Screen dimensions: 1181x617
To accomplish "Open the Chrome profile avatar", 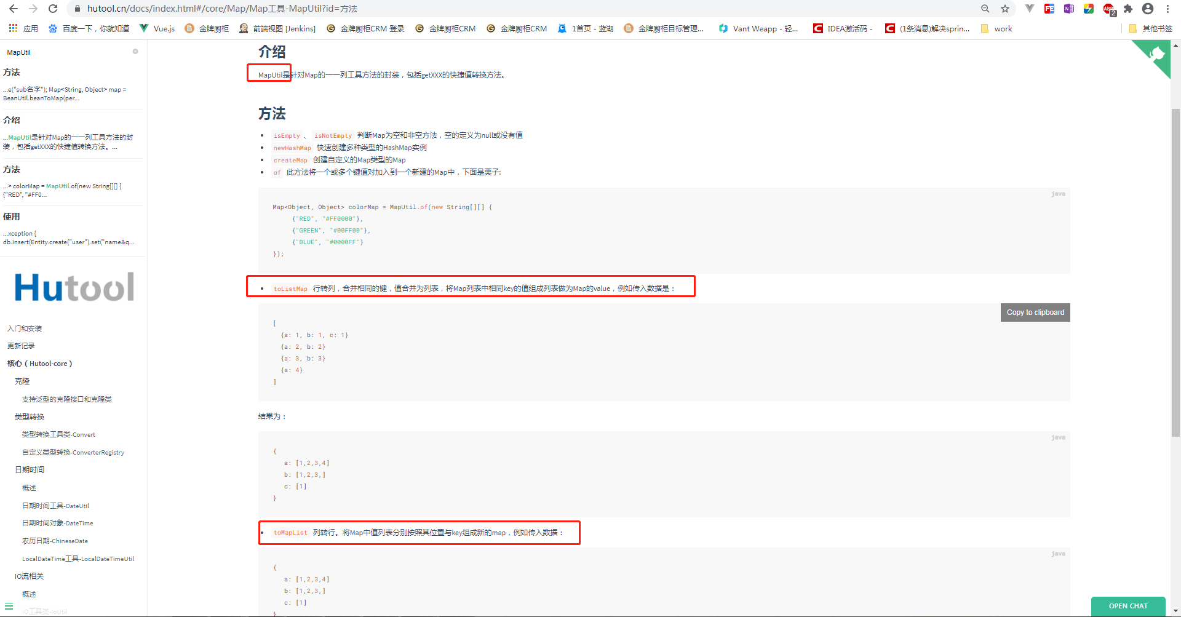I will (1148, 9).
